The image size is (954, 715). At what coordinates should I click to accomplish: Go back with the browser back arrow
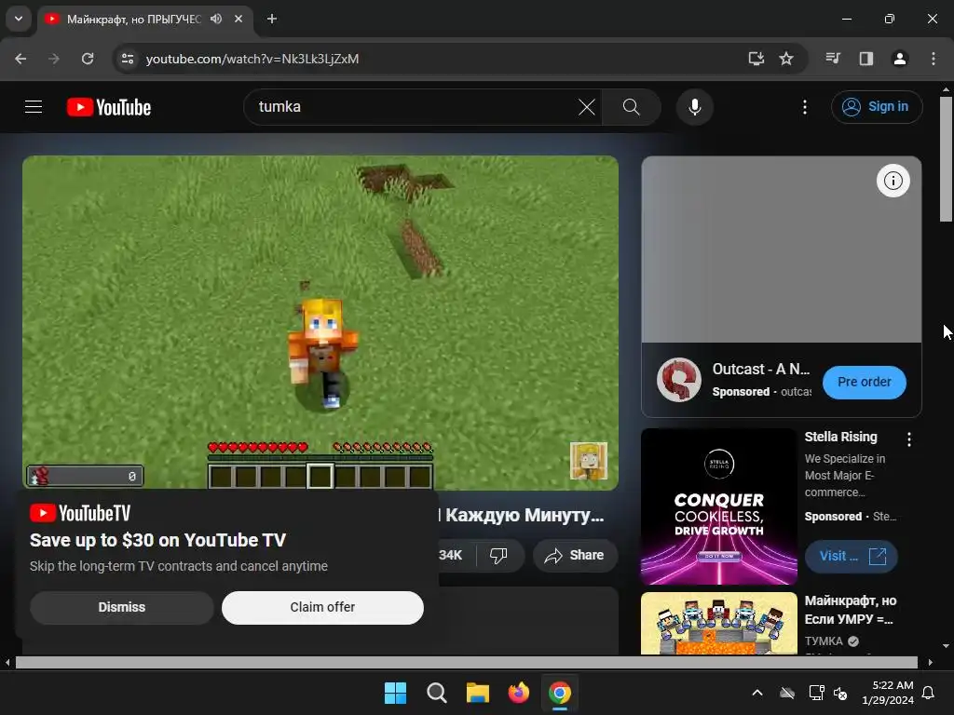point(20,59)
